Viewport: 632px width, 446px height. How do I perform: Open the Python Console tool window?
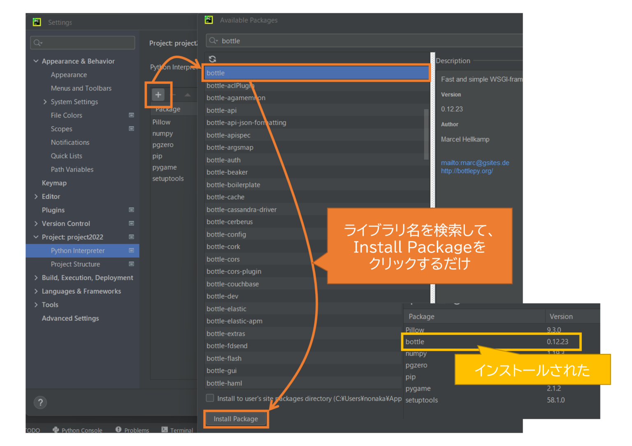tap(78, 430)
